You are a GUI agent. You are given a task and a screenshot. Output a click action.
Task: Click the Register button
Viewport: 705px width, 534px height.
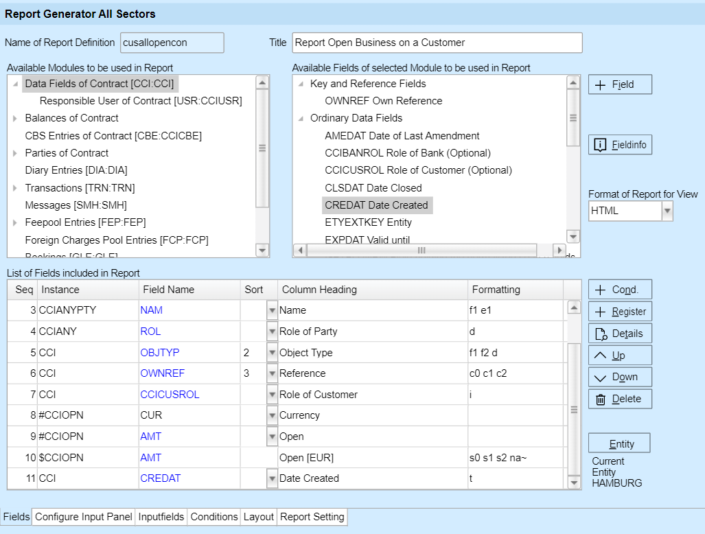pos(620,312)
